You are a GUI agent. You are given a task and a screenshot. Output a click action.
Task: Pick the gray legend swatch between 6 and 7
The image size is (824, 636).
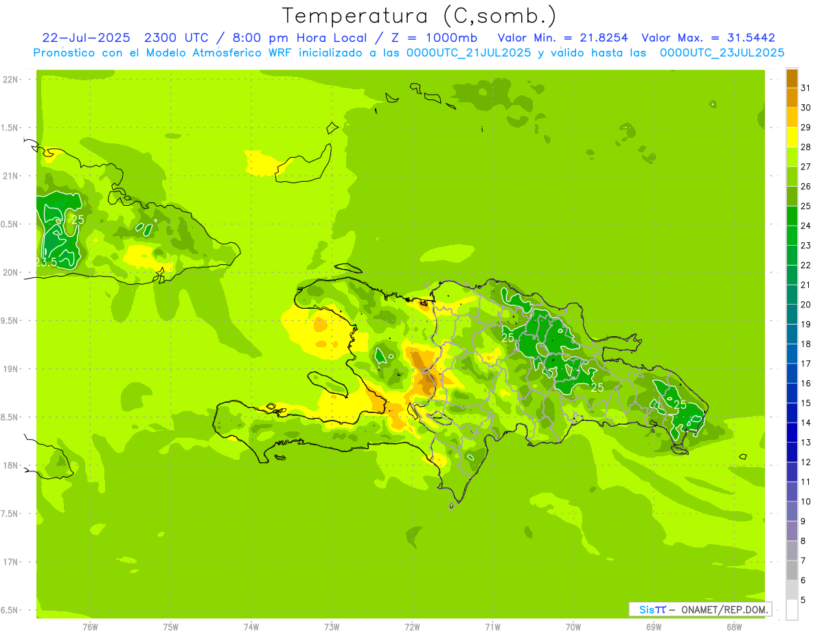coord(792,570)
